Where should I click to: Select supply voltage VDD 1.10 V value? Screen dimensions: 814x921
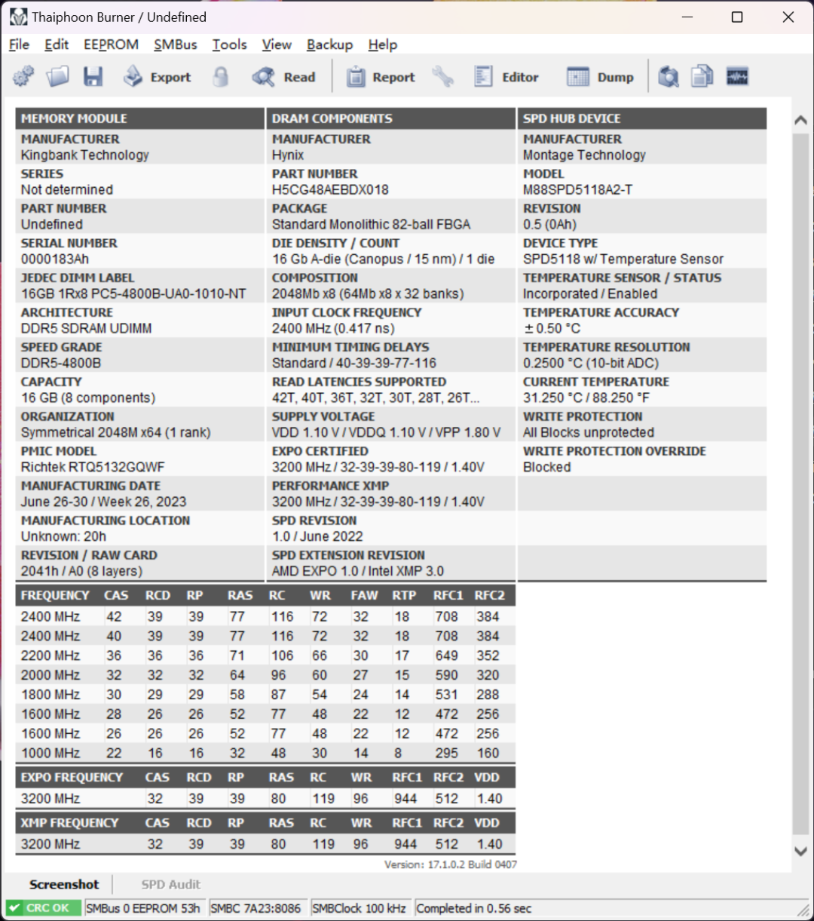pyautogui.click(x=387, y=433)
